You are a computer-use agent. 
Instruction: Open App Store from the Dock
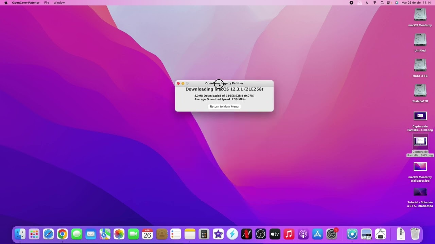[x=317, y=234]
